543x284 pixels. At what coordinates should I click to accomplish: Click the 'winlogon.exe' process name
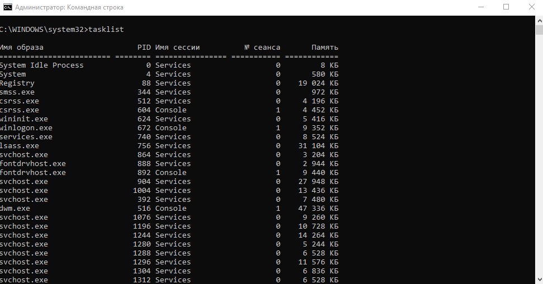coord(26,128)
